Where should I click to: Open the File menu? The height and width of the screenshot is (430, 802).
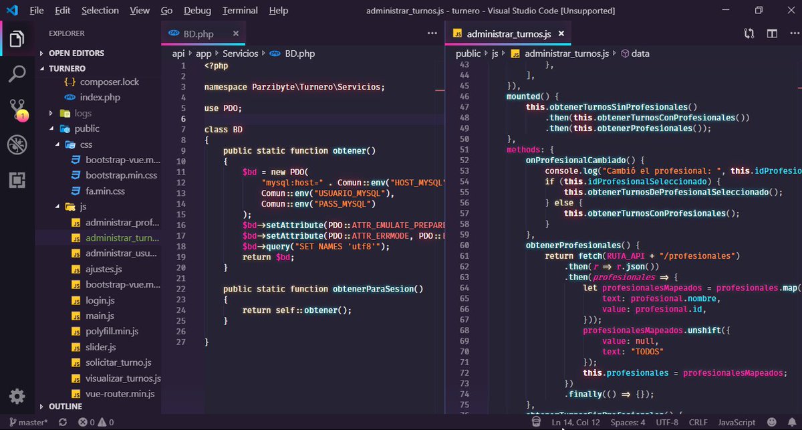[37, 11]
